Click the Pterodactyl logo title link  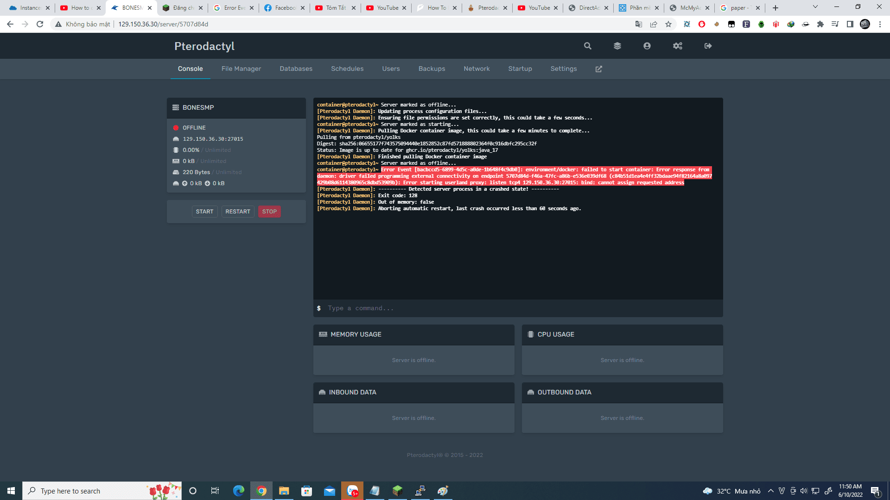click(x=204, y=46)
